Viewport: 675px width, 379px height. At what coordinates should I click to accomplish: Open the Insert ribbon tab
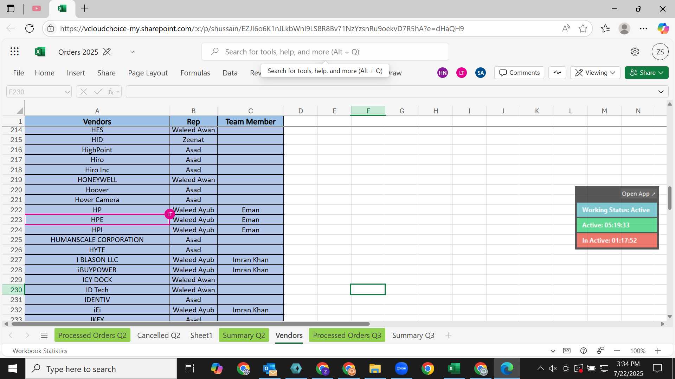point(76,73)
